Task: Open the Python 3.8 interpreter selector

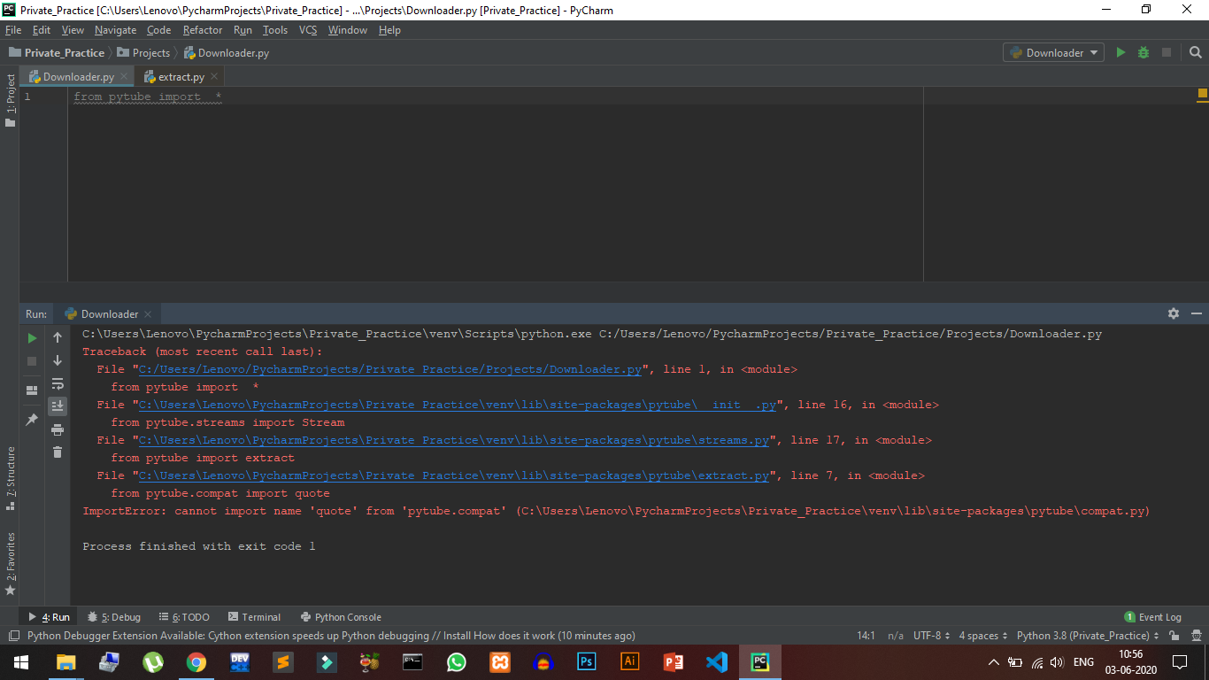Action: [x=1084, y=635]
